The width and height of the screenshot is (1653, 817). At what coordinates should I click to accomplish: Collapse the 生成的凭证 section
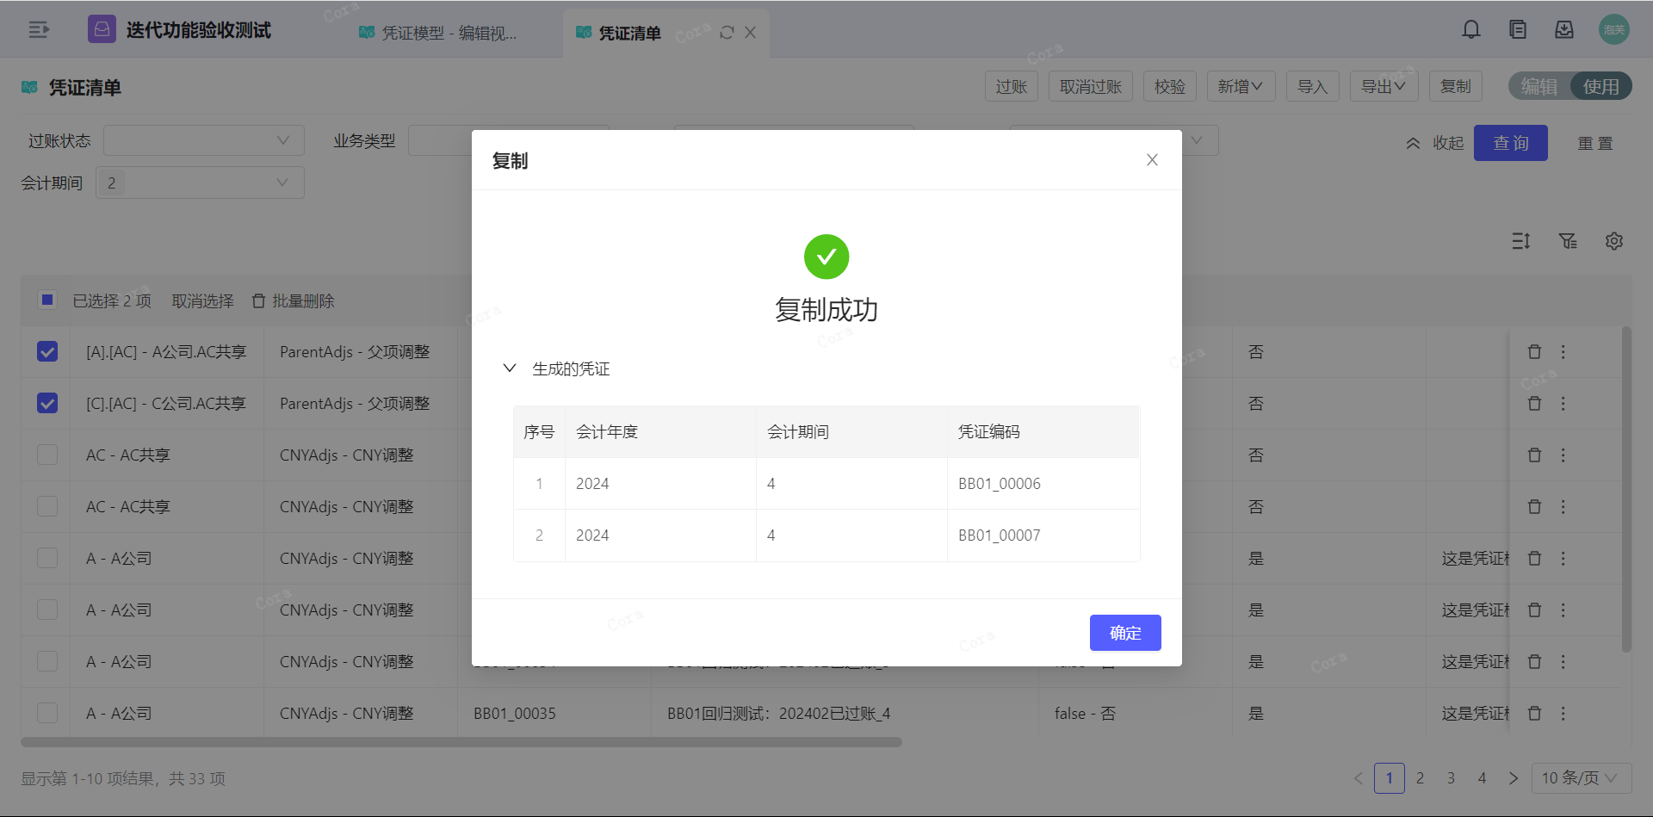point(510,368)
